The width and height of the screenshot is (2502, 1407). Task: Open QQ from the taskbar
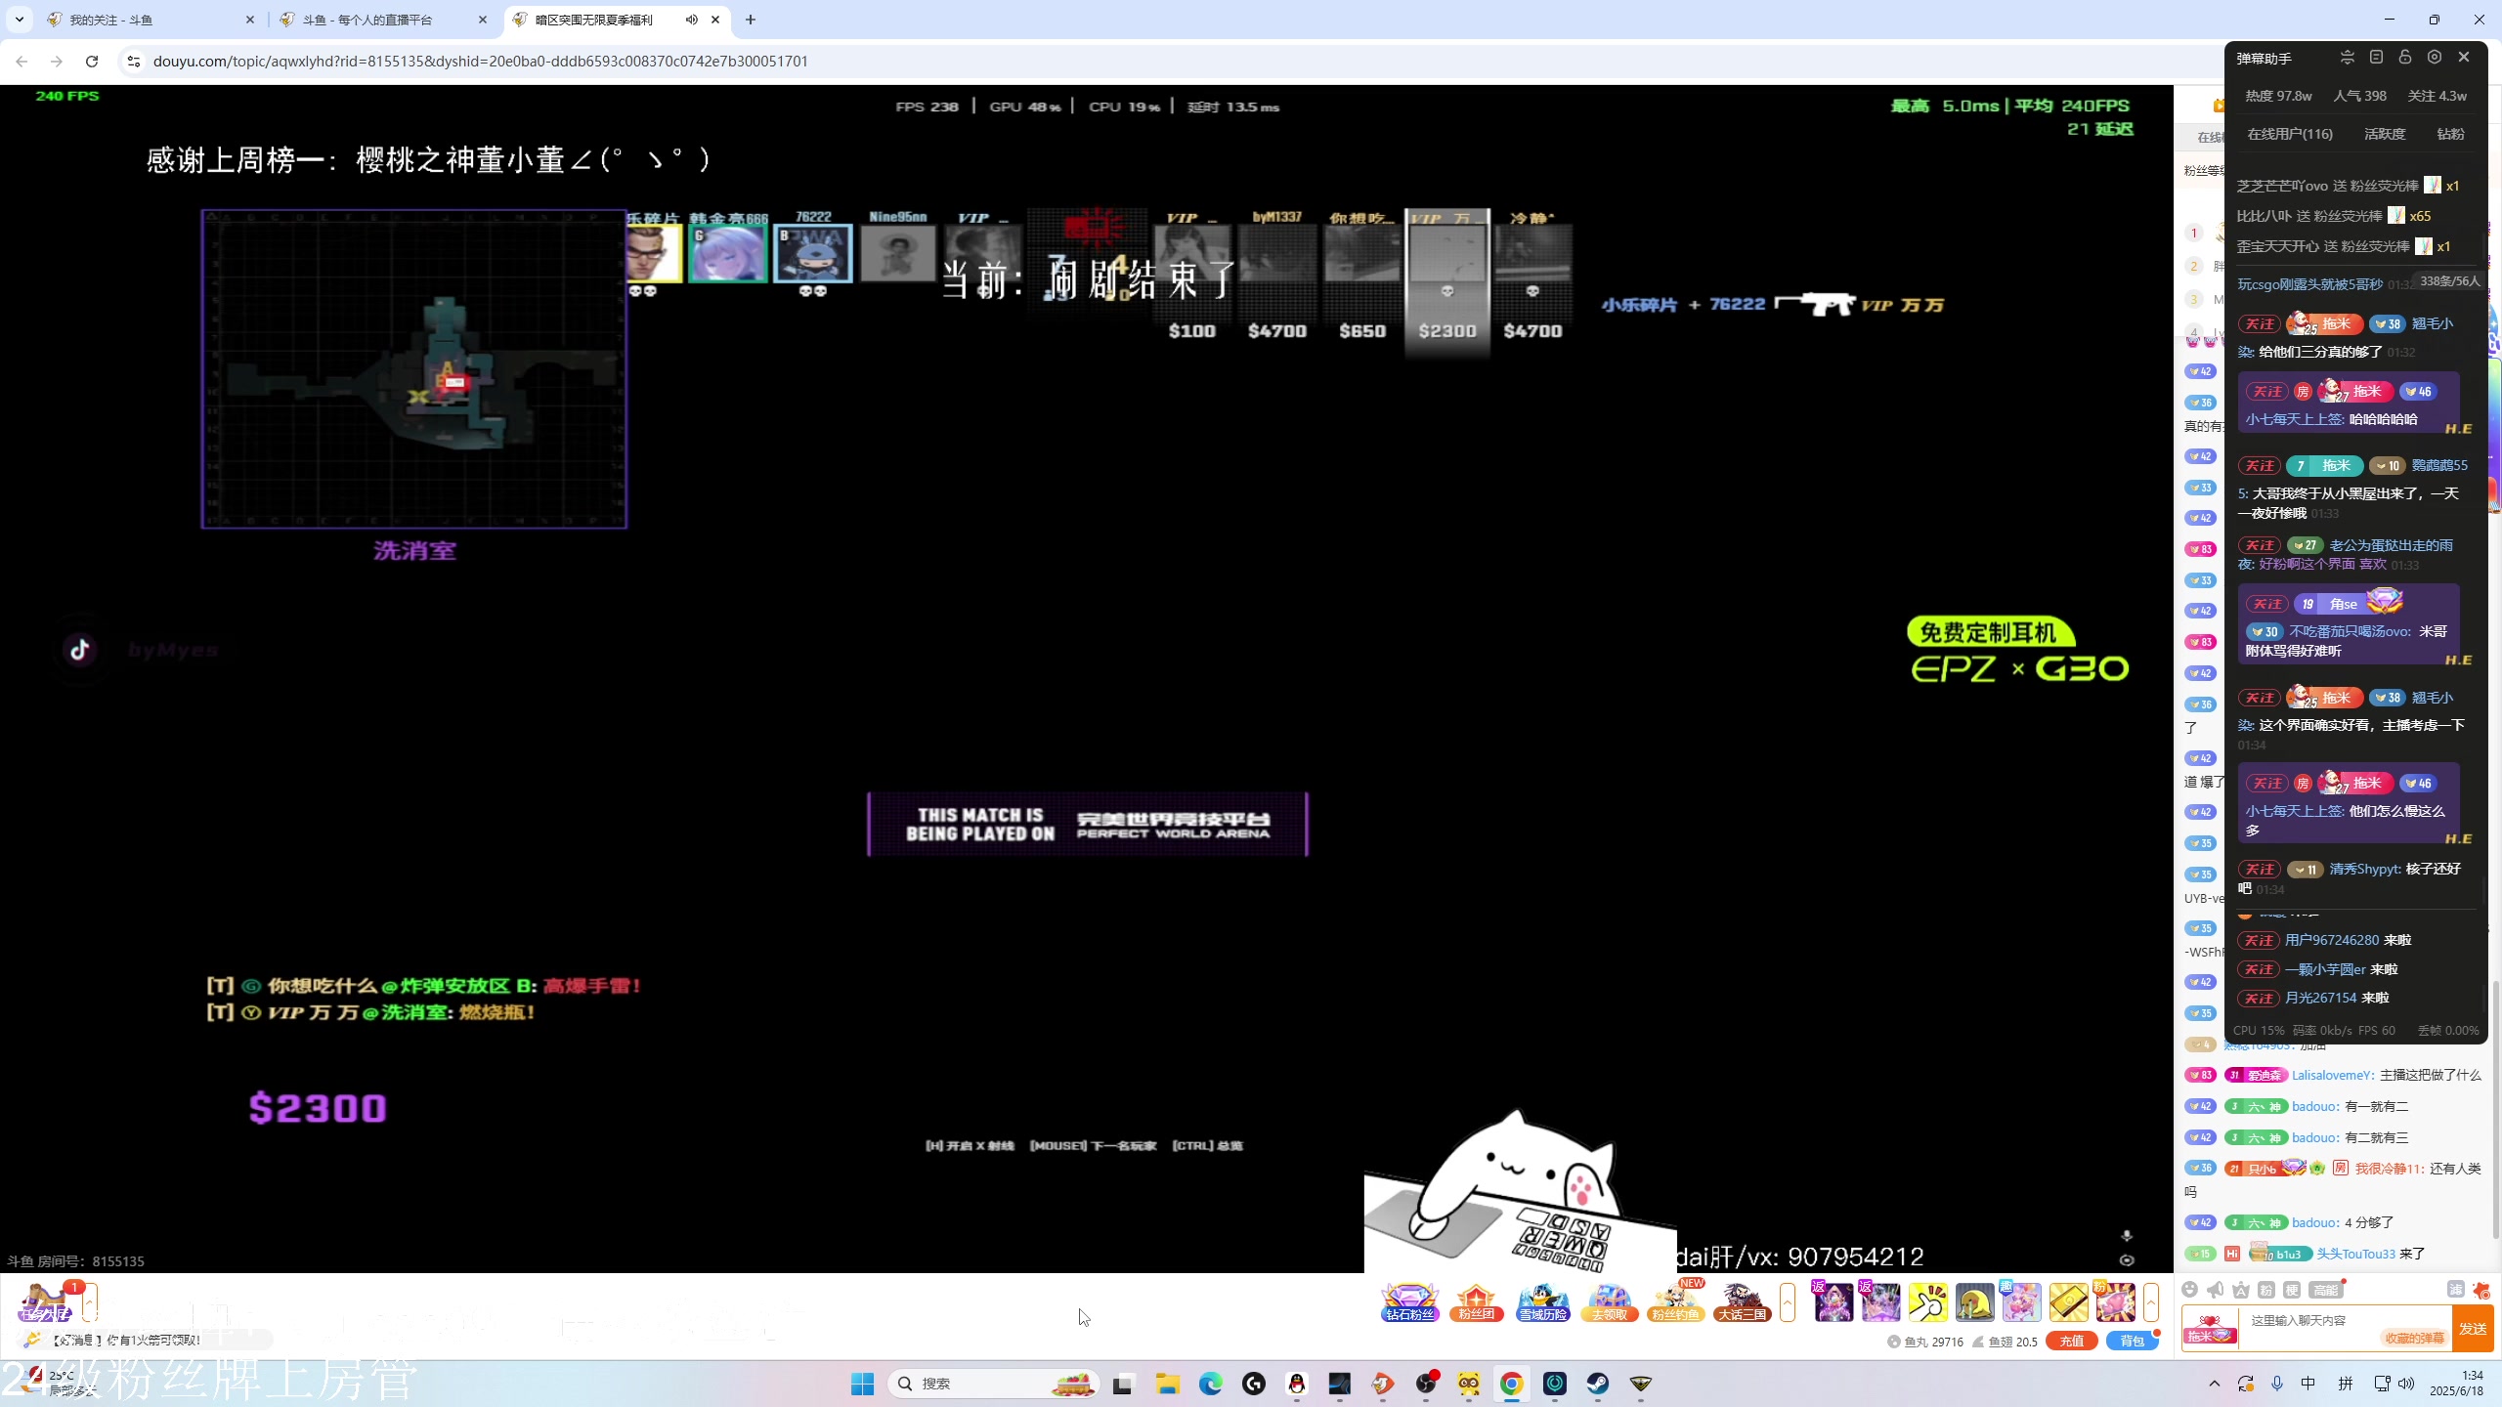pos(1297,1384)
